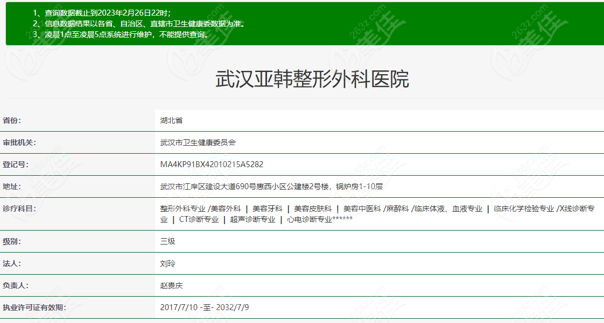
Task: Click the 美容皮肤科 entry
Action: point(313,209)
